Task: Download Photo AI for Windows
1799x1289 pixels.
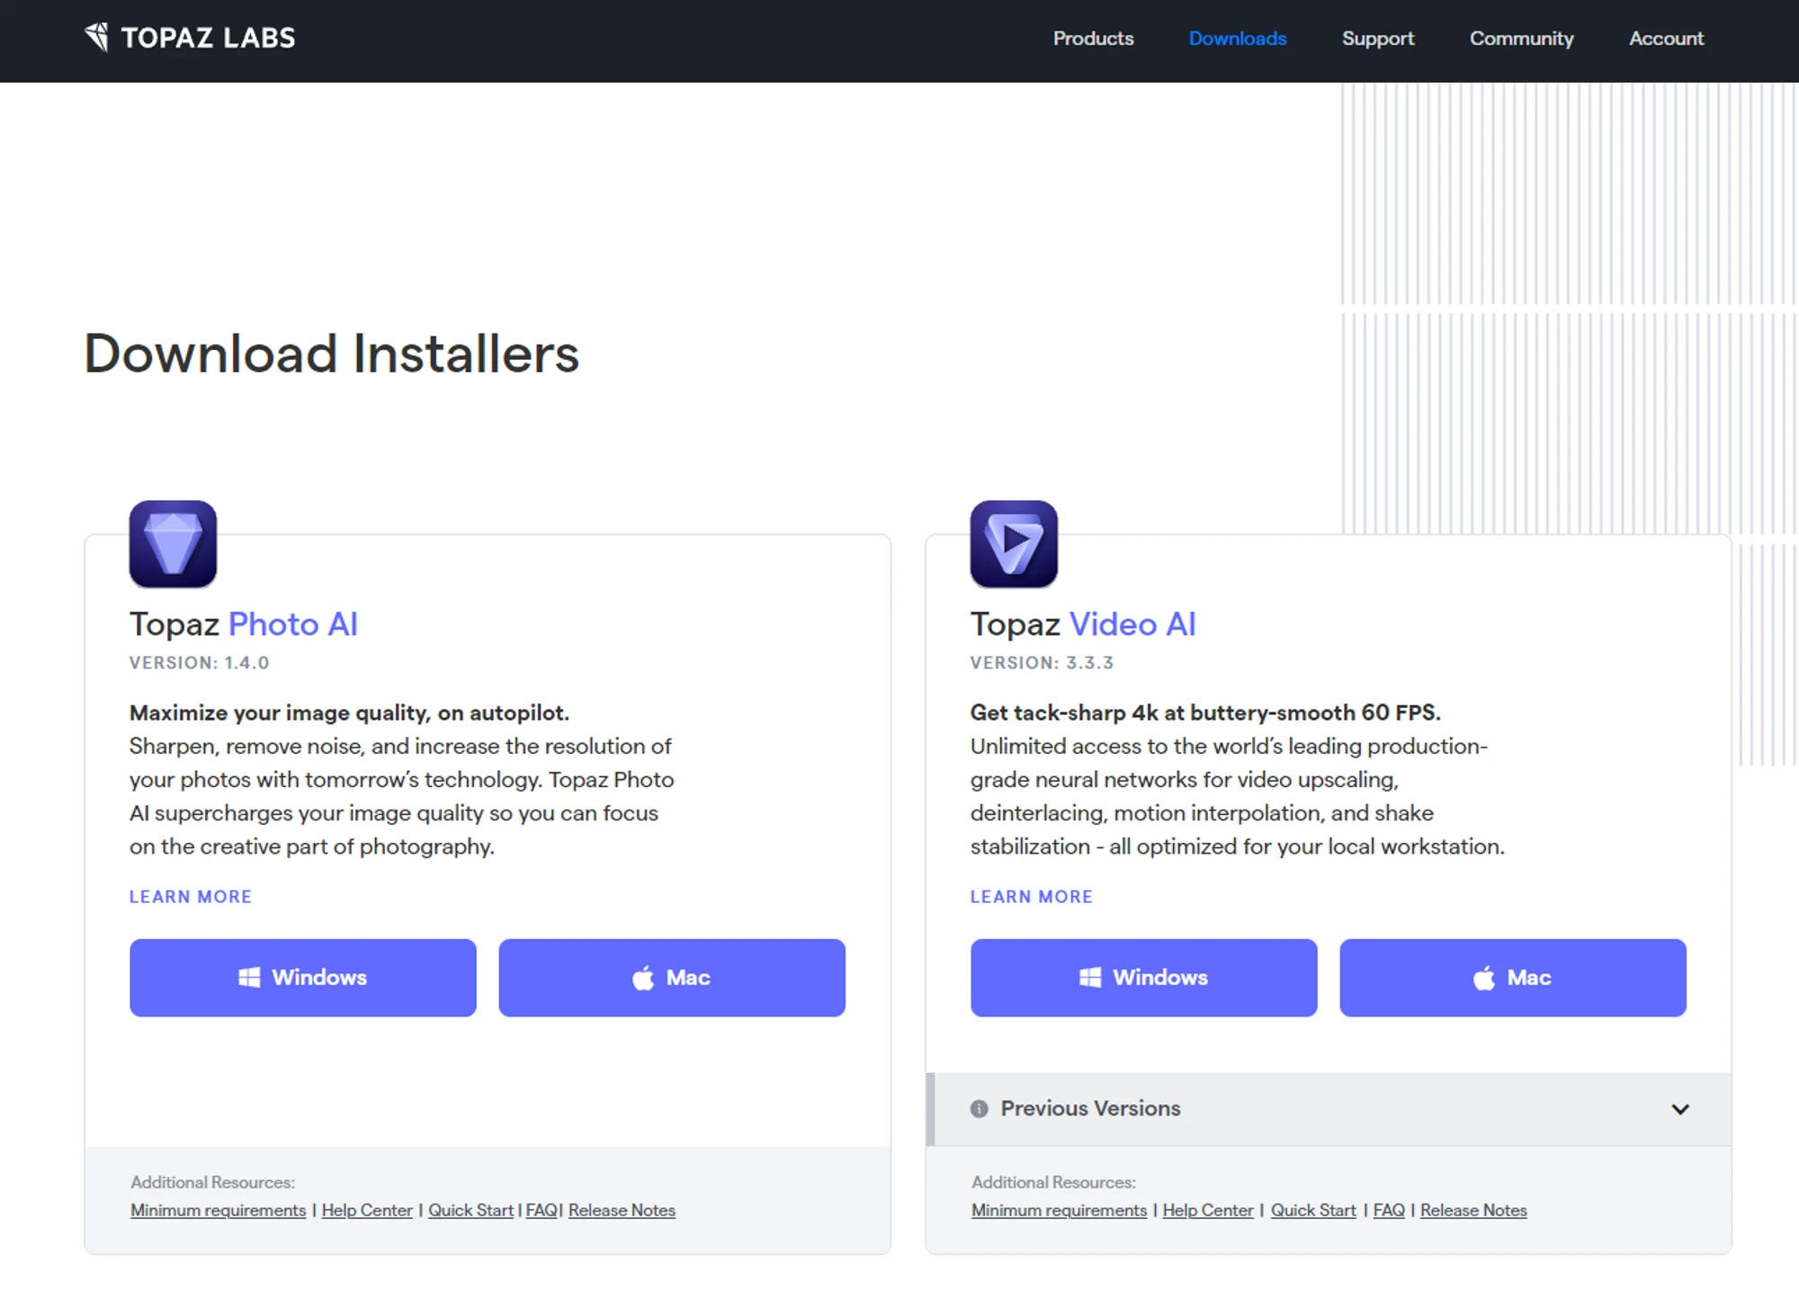Action: click(x=303, y=978)
